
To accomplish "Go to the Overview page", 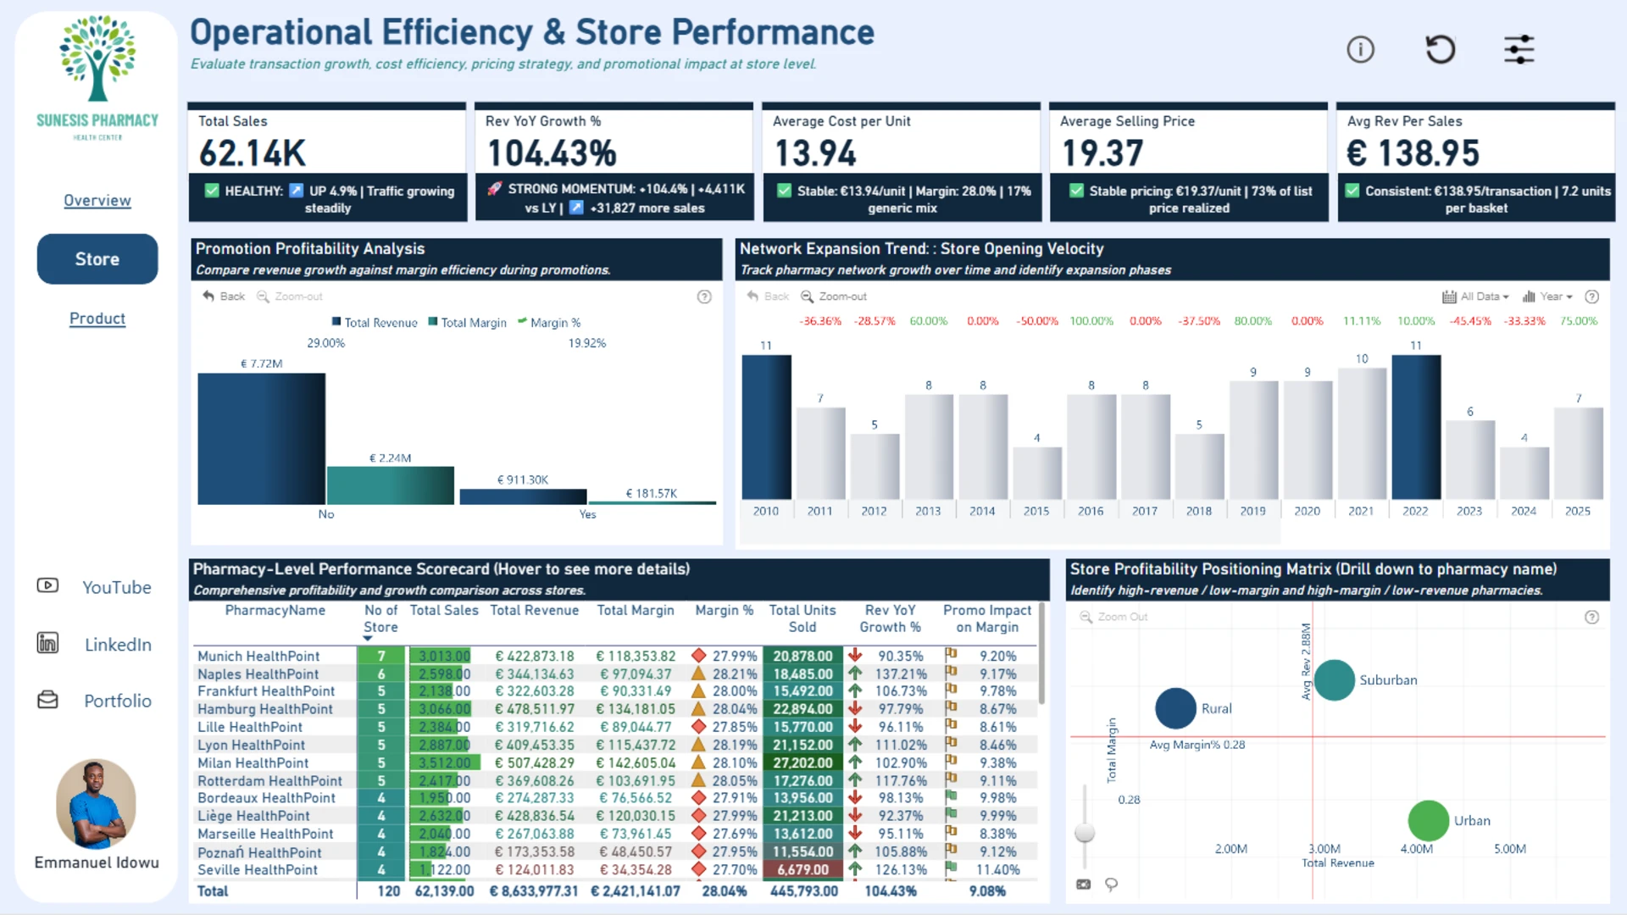I will tap(97, 201).
